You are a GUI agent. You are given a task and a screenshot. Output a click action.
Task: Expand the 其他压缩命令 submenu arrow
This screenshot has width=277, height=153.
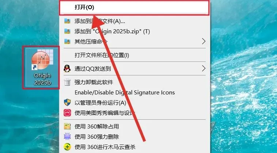[204, 41]
